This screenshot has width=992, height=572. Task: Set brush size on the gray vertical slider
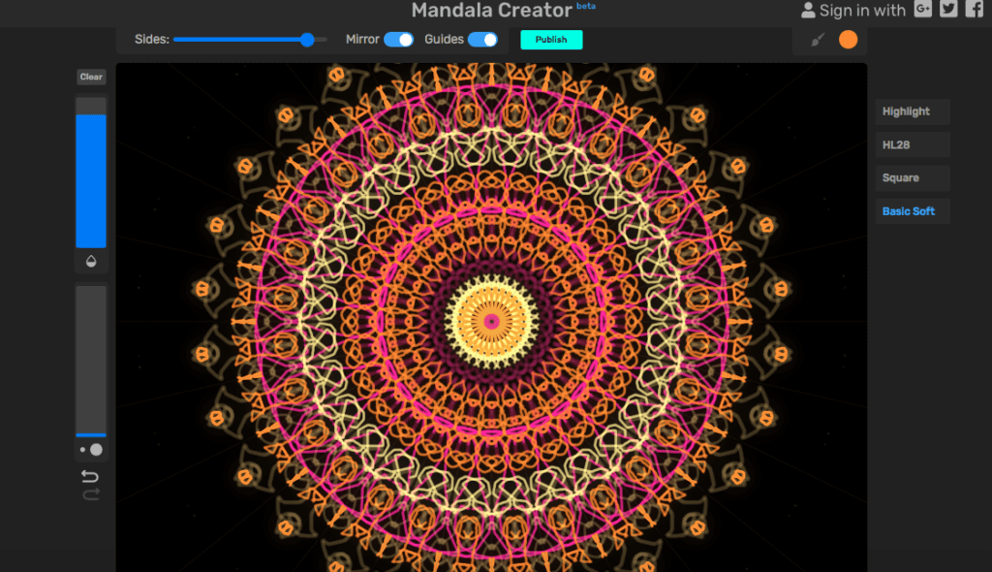(x=91, y=362)
